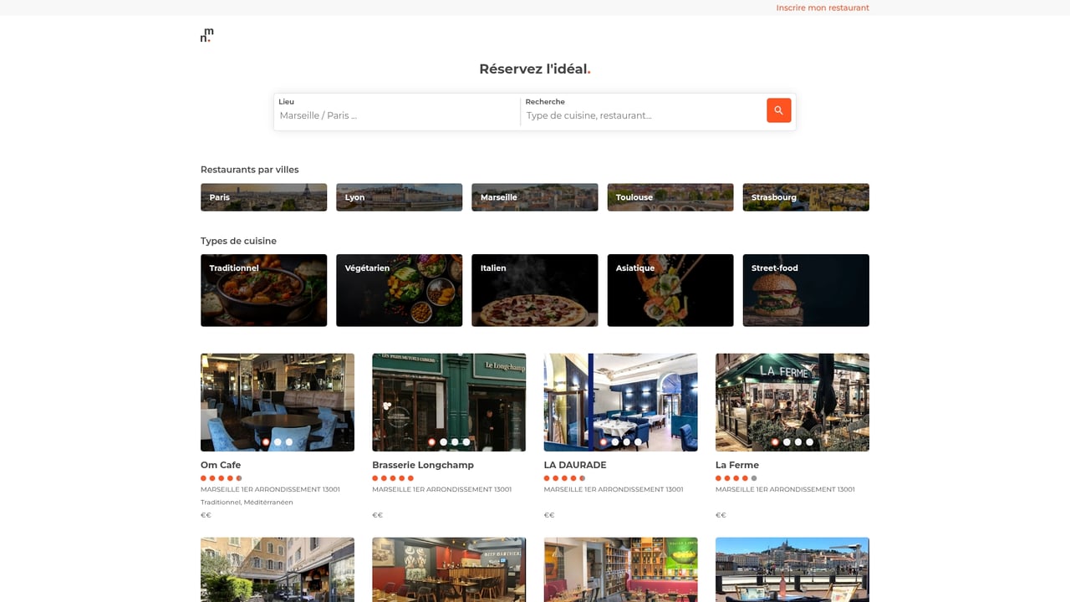Browse Végétarien cuisine options

(x=399, y=290)
